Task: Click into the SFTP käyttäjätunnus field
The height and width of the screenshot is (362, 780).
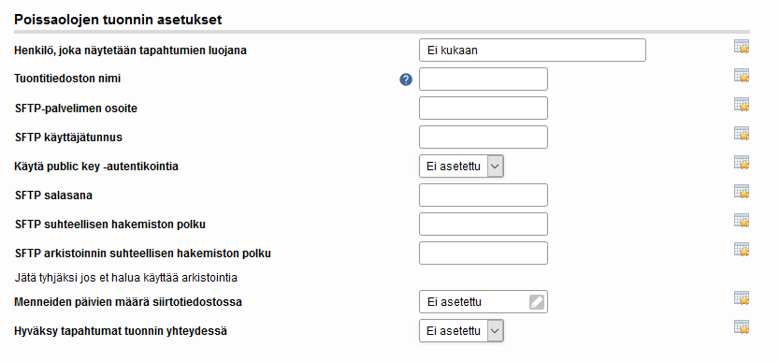Action: (483, 137)
